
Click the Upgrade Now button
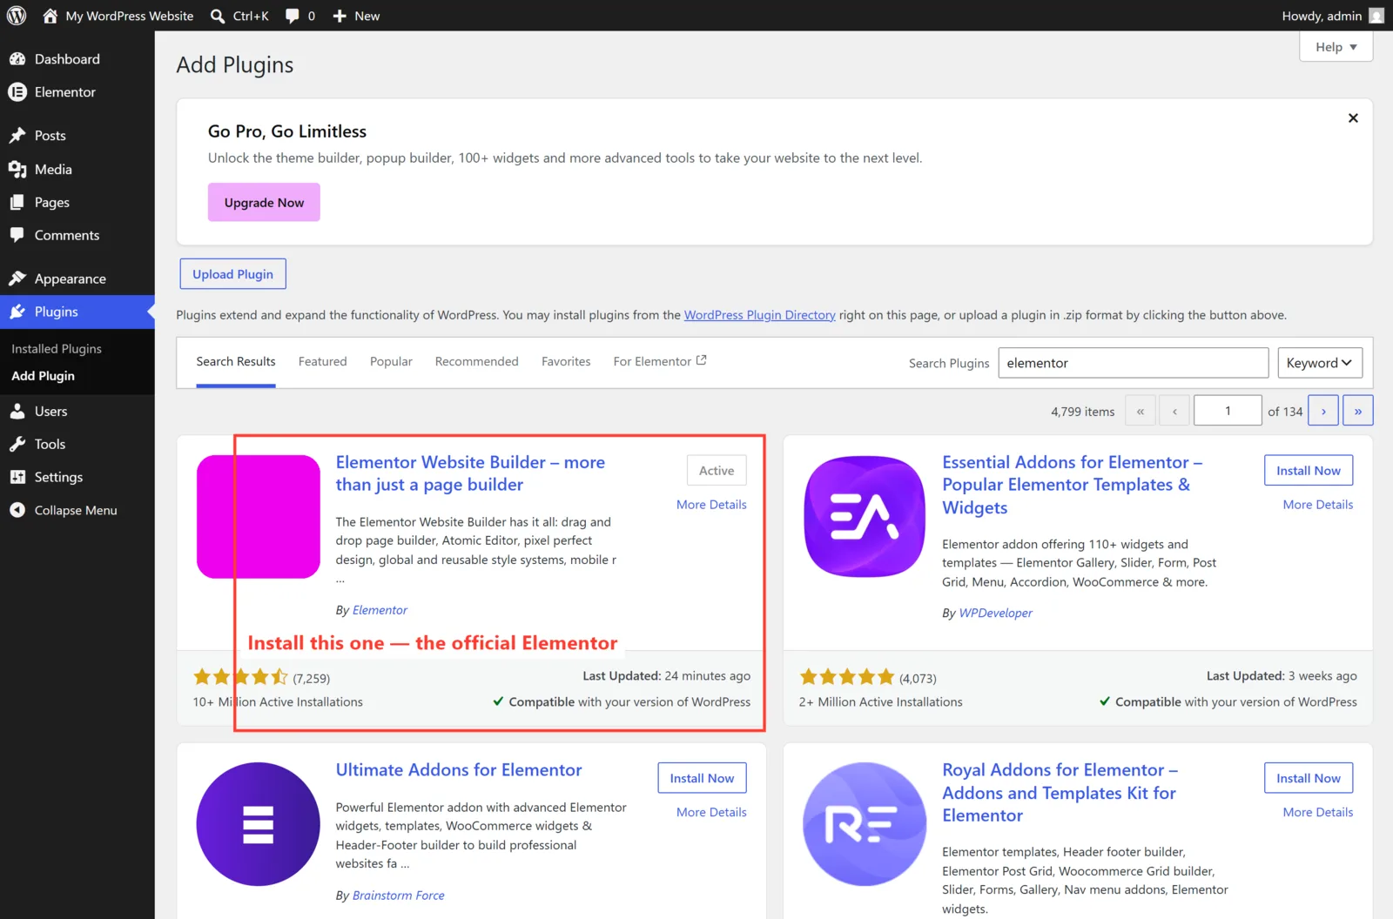264,202
